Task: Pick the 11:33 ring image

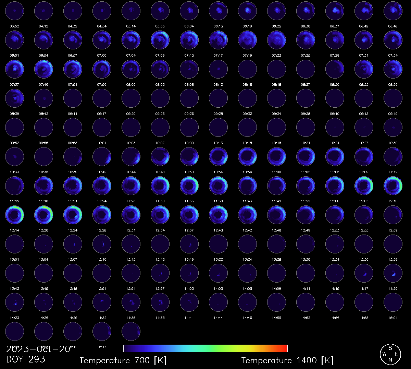Action: (189, 186)
